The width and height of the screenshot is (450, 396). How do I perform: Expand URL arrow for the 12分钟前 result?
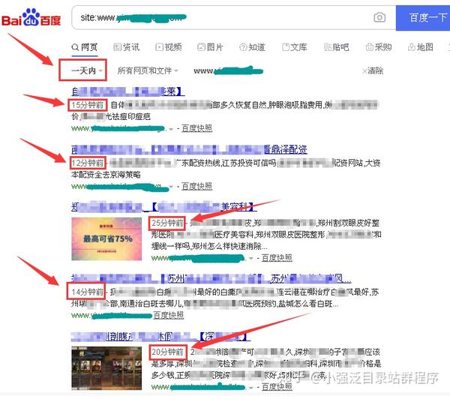click(x=171, y=187)
